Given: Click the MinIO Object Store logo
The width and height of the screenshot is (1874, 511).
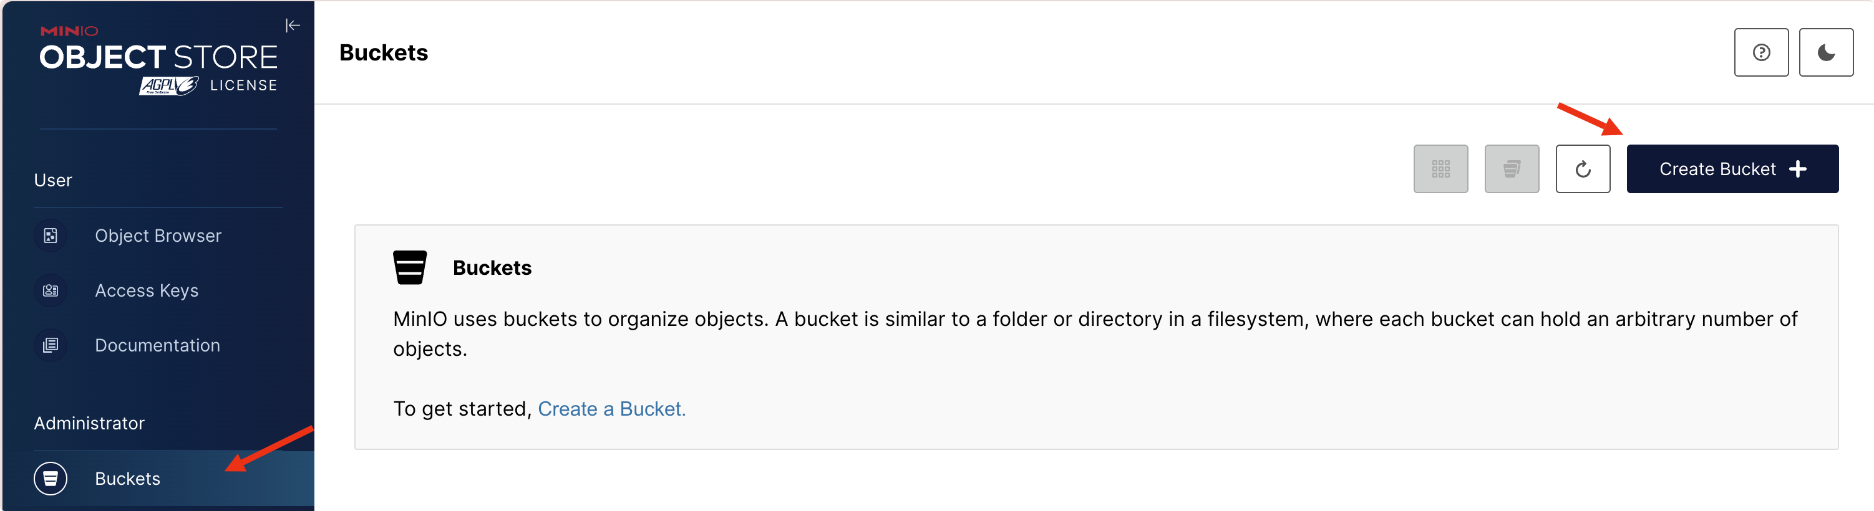Looking at the screenshot, I should click(158, 49).
